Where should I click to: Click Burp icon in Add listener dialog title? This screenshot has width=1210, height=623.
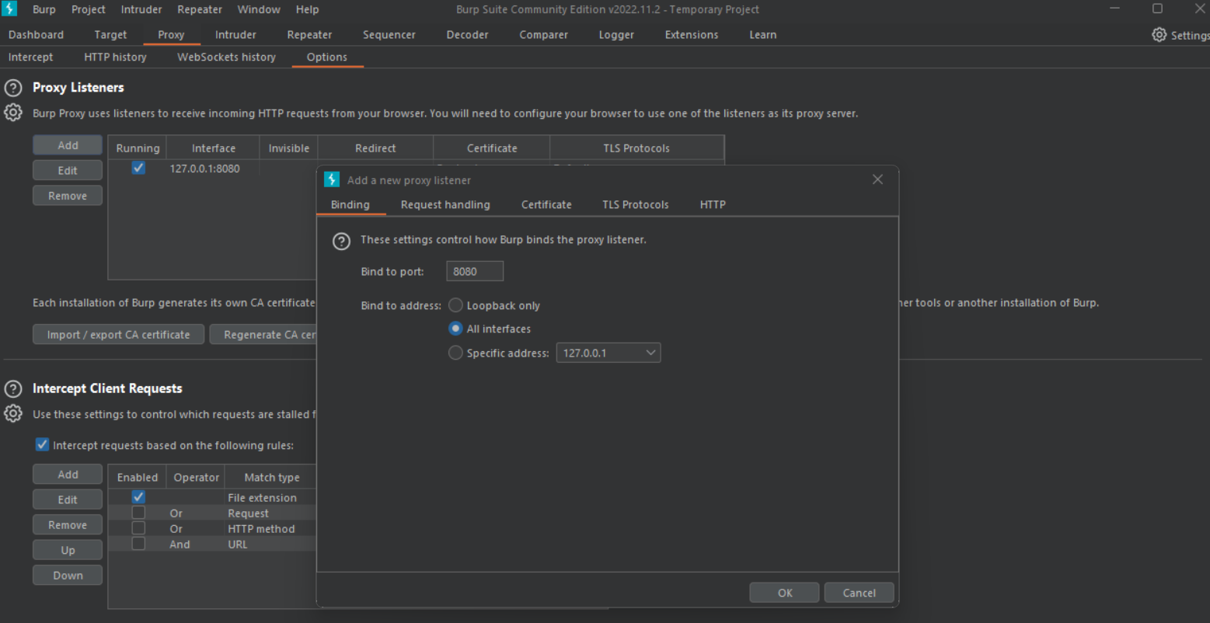tap(332, 179)
